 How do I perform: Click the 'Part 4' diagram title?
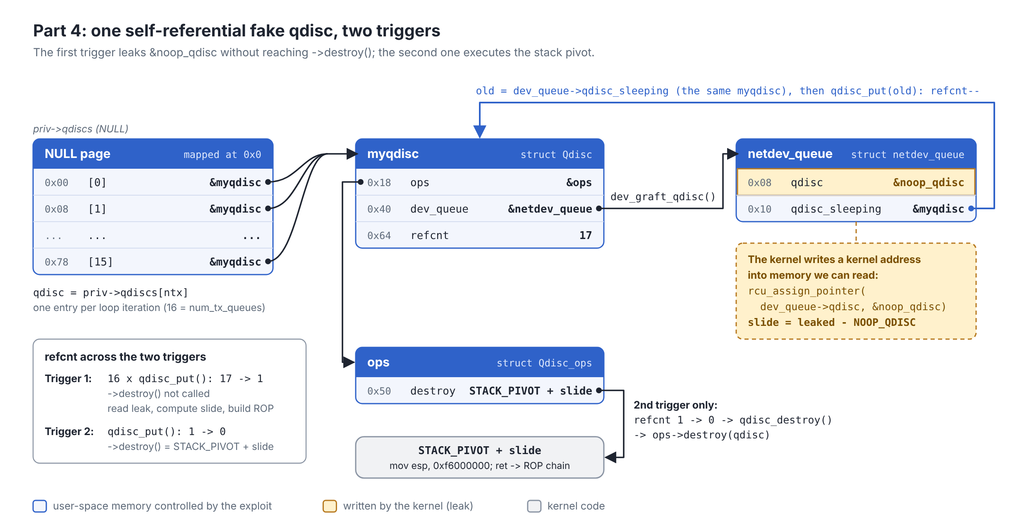coord(237,31)
